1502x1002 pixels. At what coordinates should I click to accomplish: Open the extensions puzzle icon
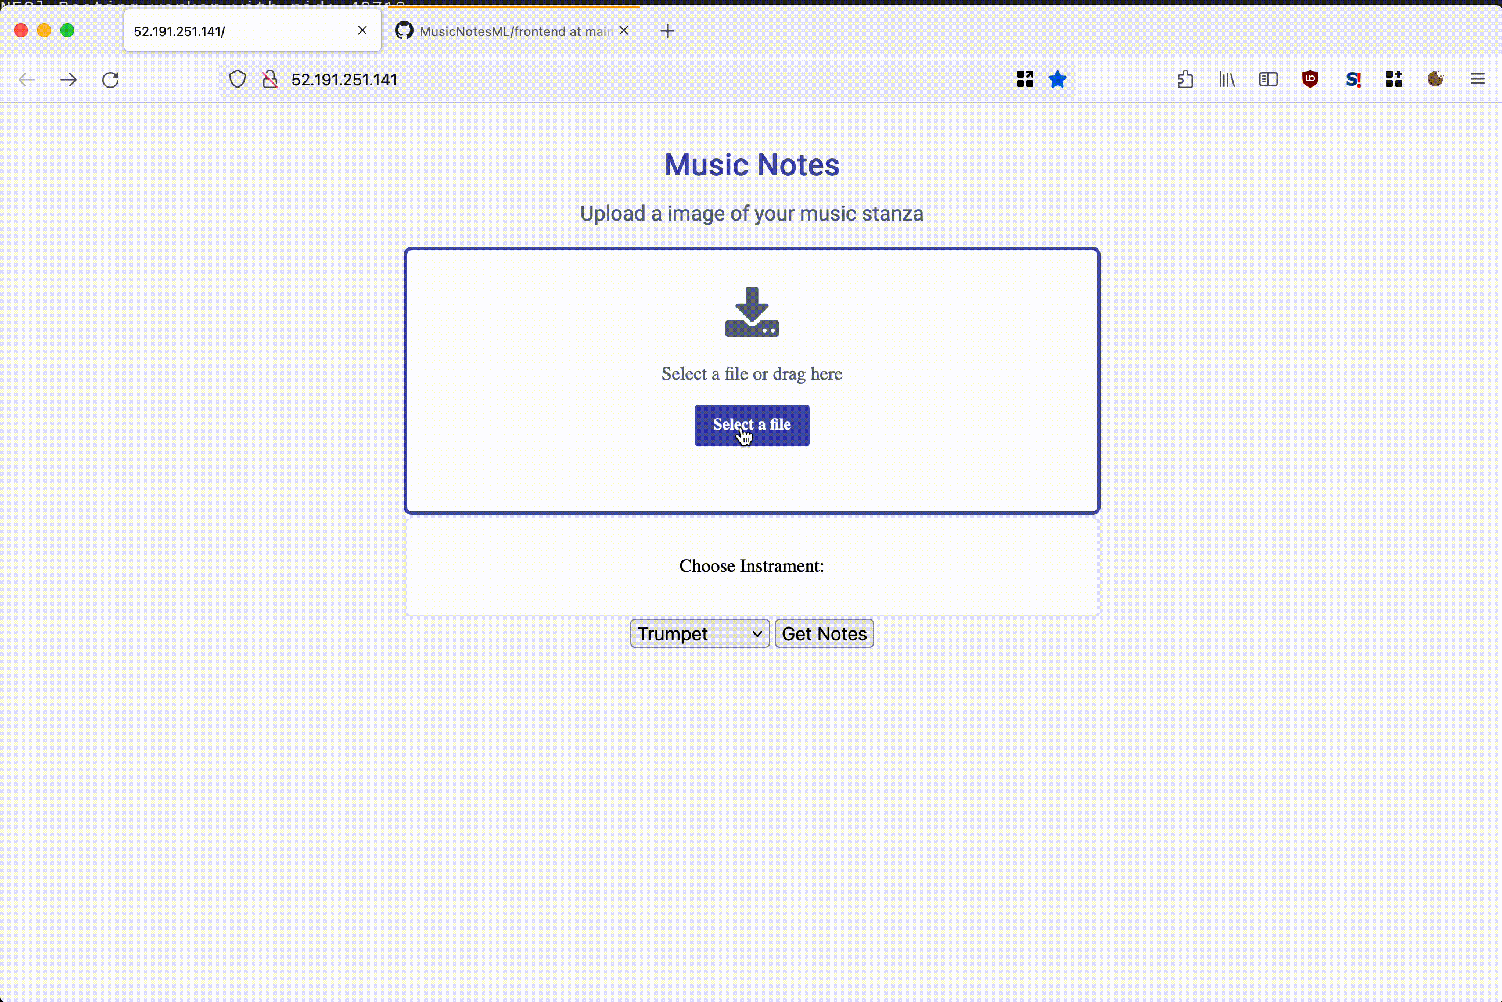(x=1185, y=80)
